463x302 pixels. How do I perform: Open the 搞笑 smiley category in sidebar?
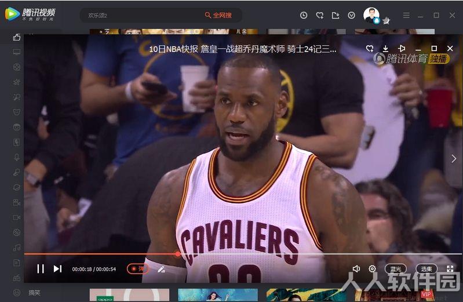[27, 293]
